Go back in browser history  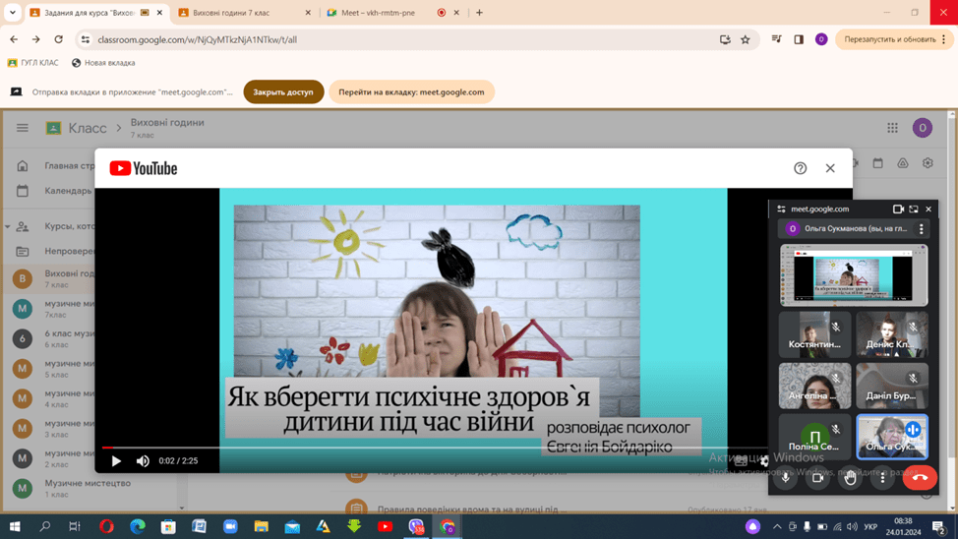[14, 39]
